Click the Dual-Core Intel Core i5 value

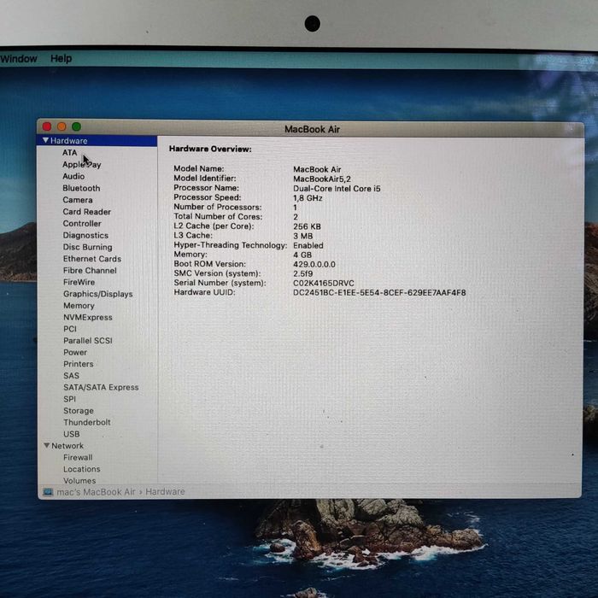pos(337,189)
